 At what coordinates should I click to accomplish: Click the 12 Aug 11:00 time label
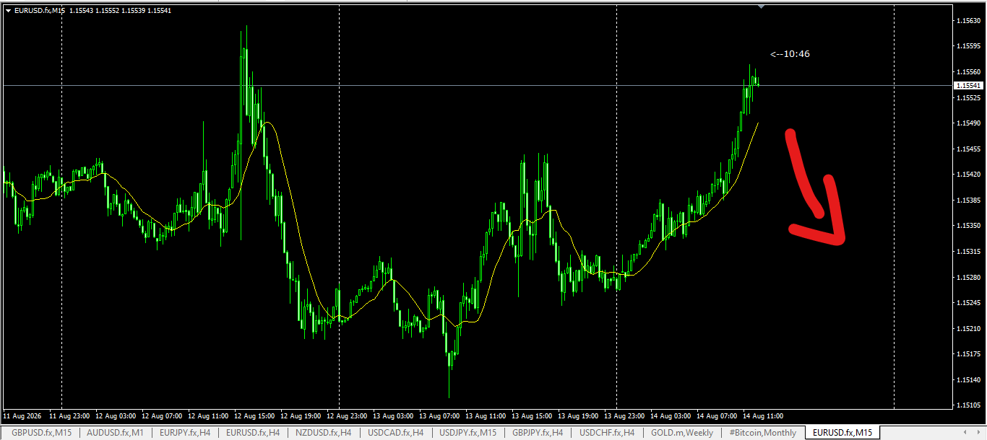pyautogui.click(x=208, y=416)
